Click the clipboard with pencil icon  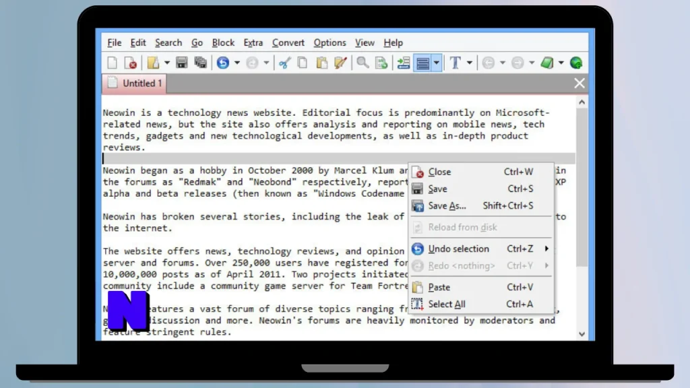coord(340,63)
